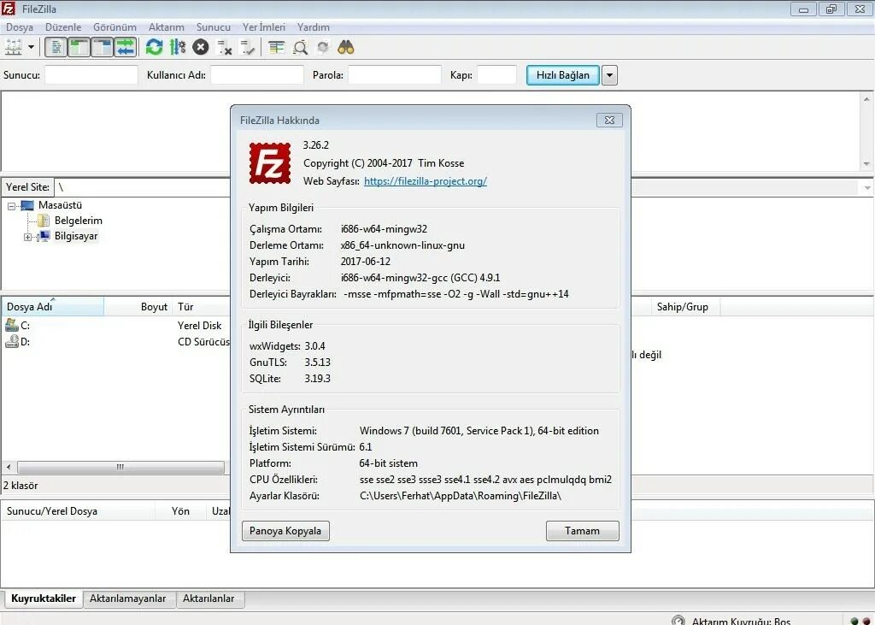Click the FileZilla logo in dialog

(270, 163)
